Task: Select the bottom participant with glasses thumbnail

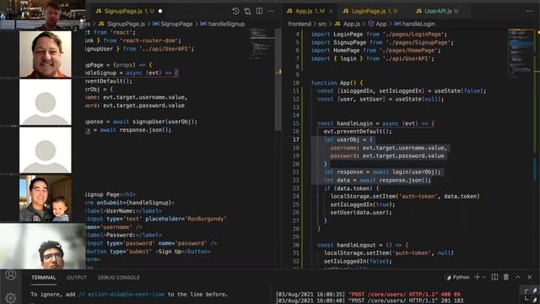Action: pos(43,246)
